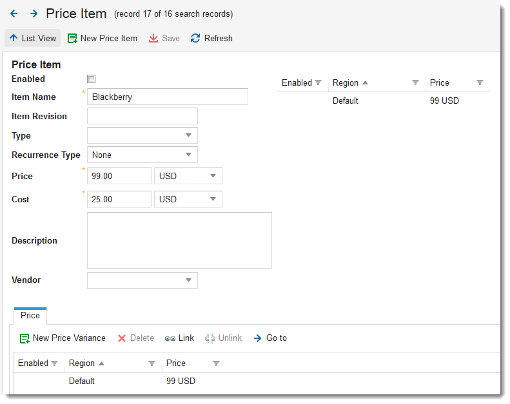Screen dimensions: 510x404
Task: Go to next record with forward arrow
Action: coord(34,14)
